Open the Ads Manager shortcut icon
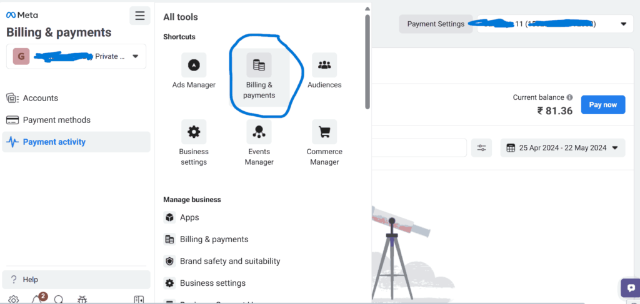Viewport: 640px width, 304px height. (194, 65)
